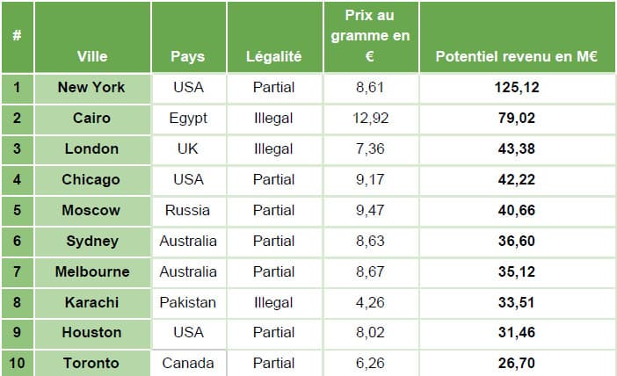Select the London city cell

pos(91,148)
